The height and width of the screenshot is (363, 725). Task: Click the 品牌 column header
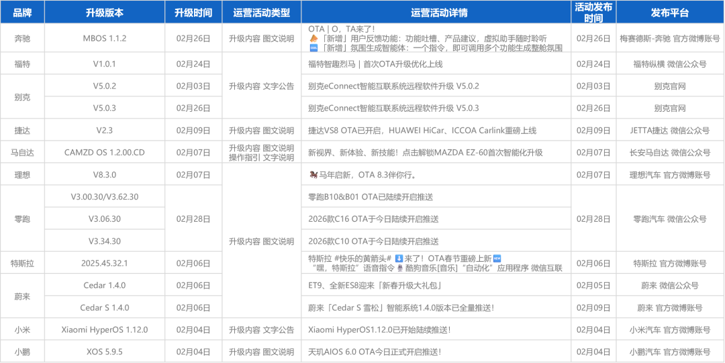click(x=22, y=13)
